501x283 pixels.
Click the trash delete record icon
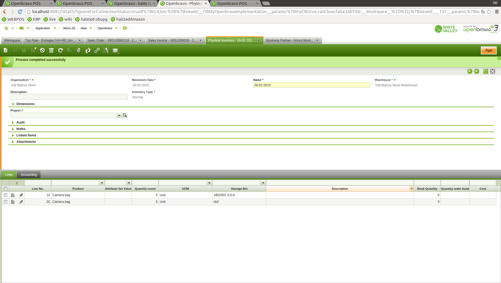pos(51,50)
